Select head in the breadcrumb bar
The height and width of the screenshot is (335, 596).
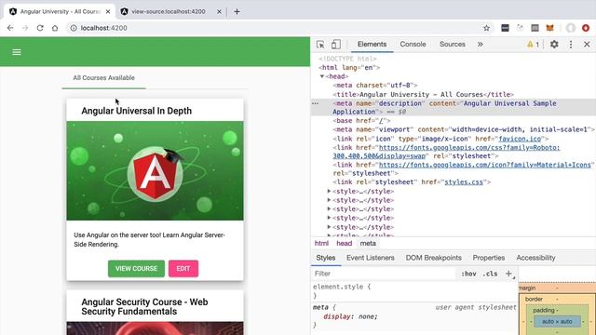click(x=344, y=244)
